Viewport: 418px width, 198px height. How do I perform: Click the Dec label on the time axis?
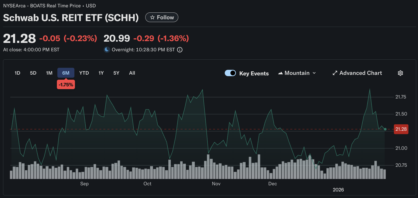coord(272,184)
